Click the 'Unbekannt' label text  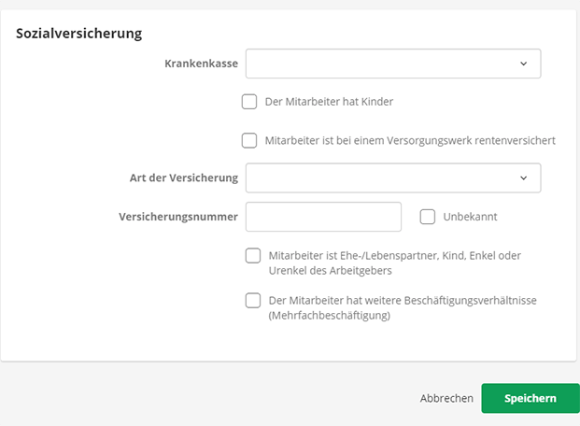pyautogui.click(x=470, y=217)
